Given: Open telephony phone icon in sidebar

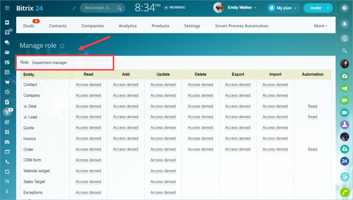Looking at the screenshot, I should coord(7,162).
